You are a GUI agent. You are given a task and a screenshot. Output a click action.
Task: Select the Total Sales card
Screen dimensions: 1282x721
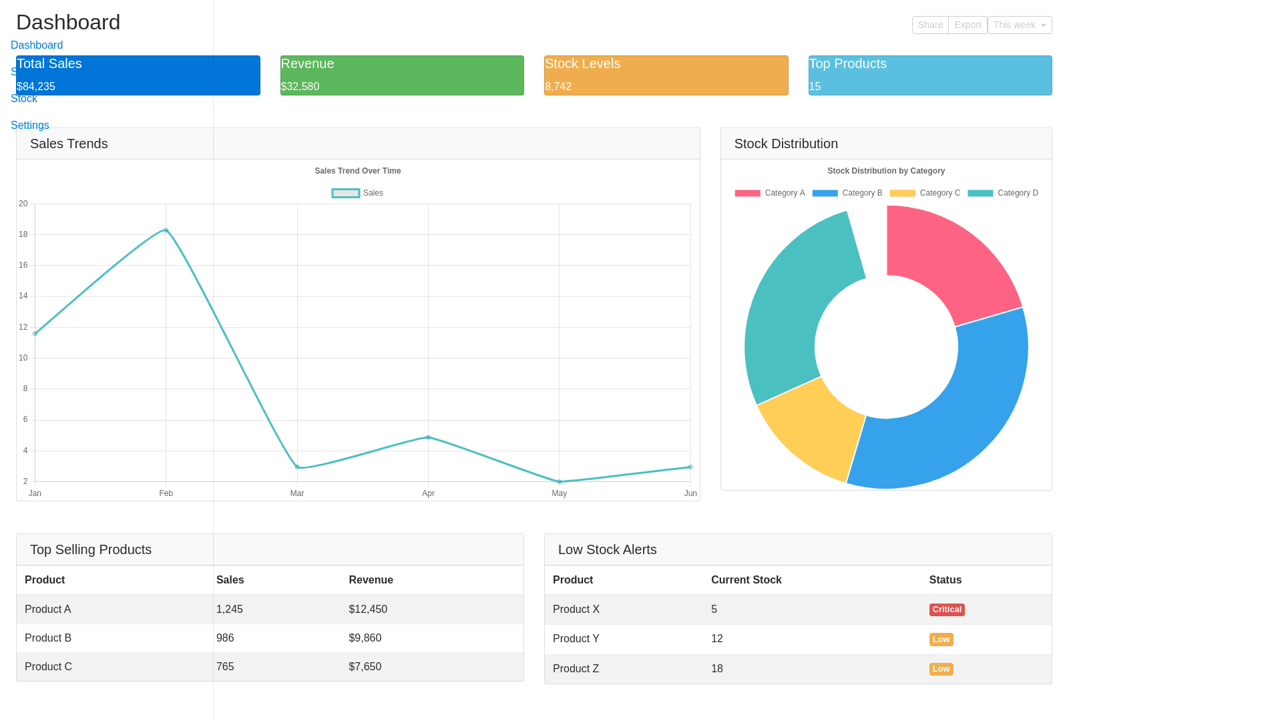[x=138, y=75]
